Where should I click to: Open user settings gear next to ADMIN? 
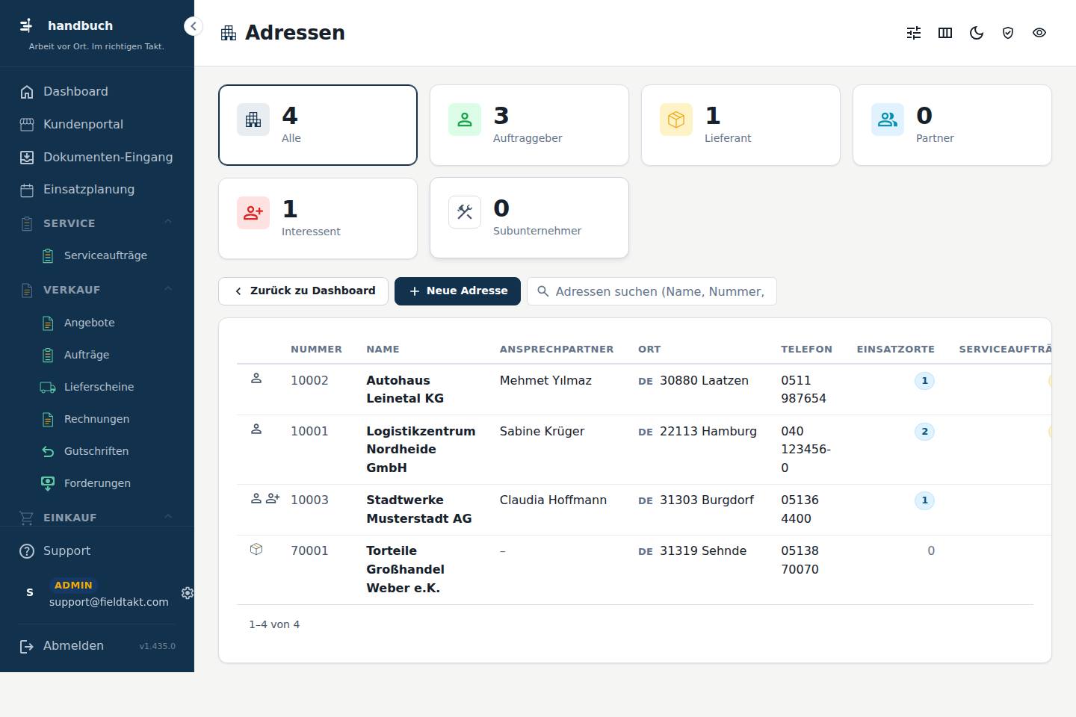coord(188,592)
